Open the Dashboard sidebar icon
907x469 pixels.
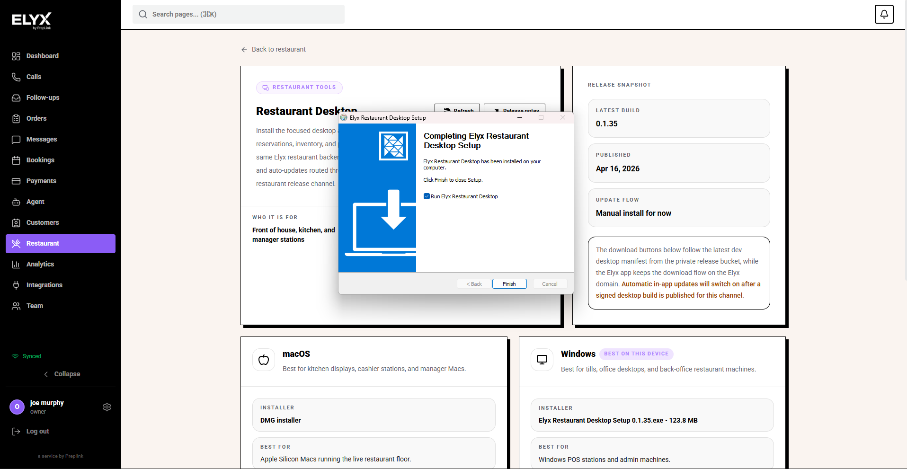click(16, 56)
